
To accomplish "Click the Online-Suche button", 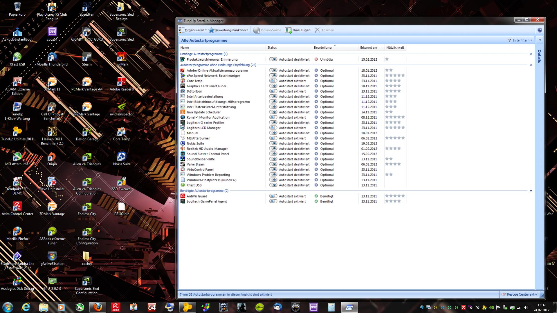I will tap(267, 30).
